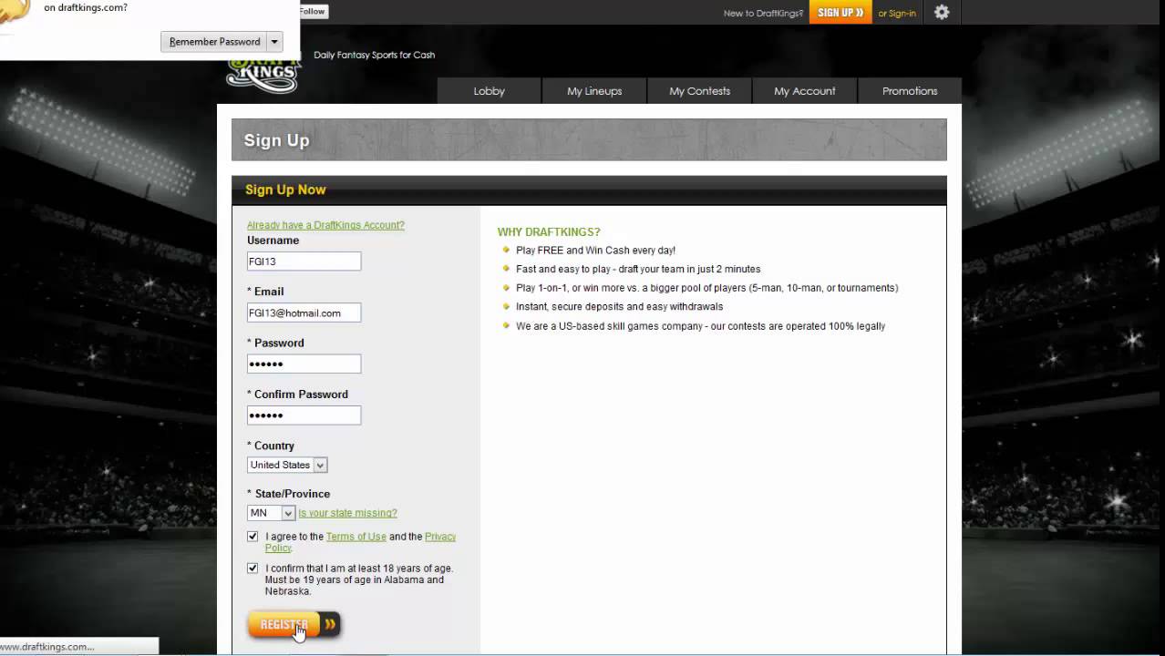Screen dimensions: 1165x656
Task: Toggle the Terms of Use agreement checkbox
Action: point(253,537)
